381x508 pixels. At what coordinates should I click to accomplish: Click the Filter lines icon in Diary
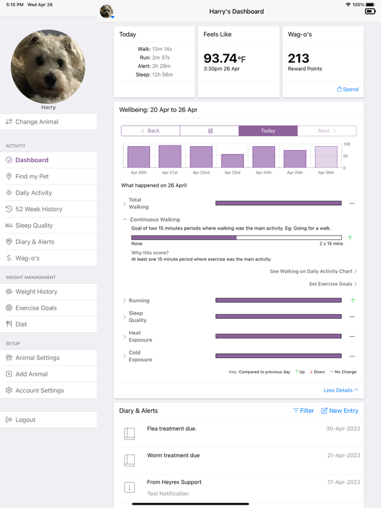296,411
